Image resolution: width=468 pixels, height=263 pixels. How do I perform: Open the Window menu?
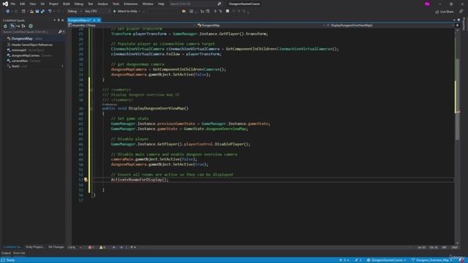[x=148, y=4]
